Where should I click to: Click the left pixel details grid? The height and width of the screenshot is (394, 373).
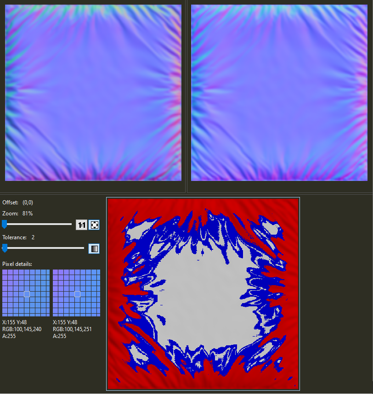[26, 293]
